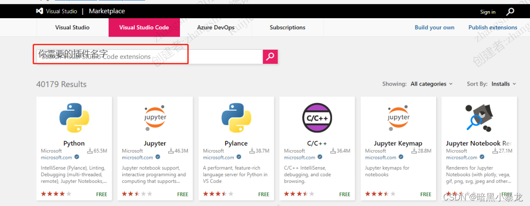Click the Sign in link

click(488, 12)
